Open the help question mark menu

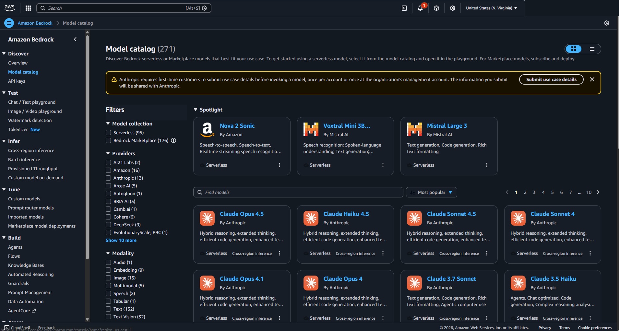436,8
